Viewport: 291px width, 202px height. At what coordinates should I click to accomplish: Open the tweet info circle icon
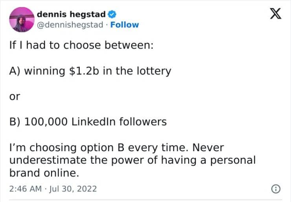[276, 189]
